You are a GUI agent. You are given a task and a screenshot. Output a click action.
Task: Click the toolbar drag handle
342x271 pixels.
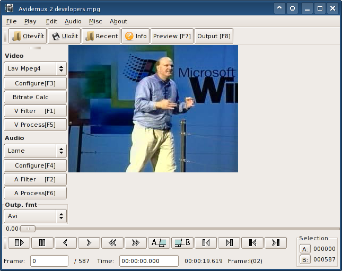coord(5,36)
